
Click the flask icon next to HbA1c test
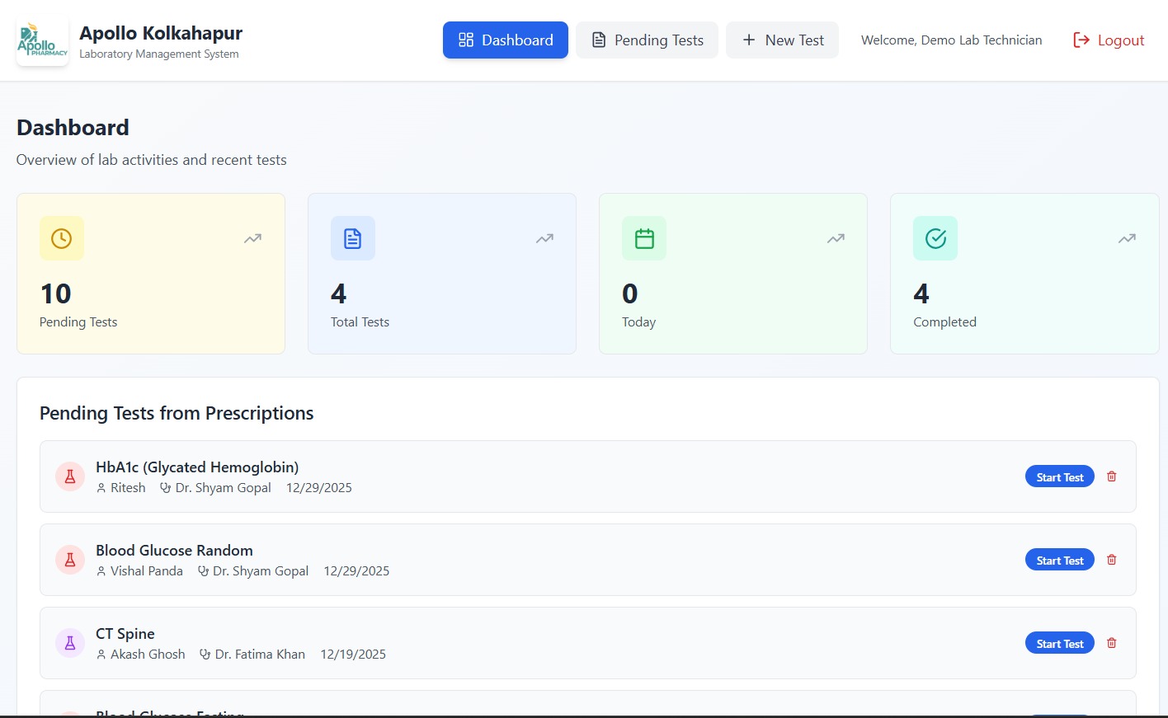[x=70, y=476]
